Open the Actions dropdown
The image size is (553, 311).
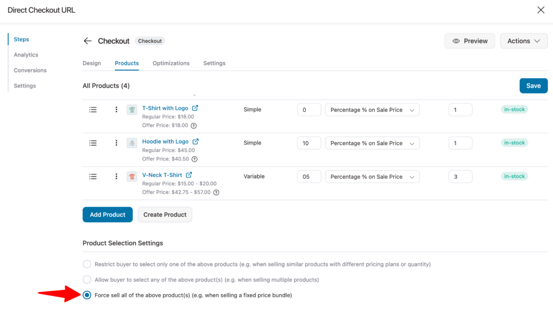tap(523, 41)
